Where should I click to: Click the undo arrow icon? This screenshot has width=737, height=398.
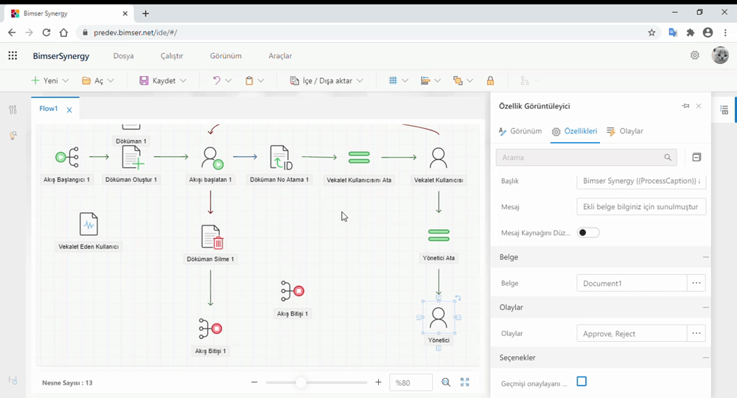(x=216, y=80)
